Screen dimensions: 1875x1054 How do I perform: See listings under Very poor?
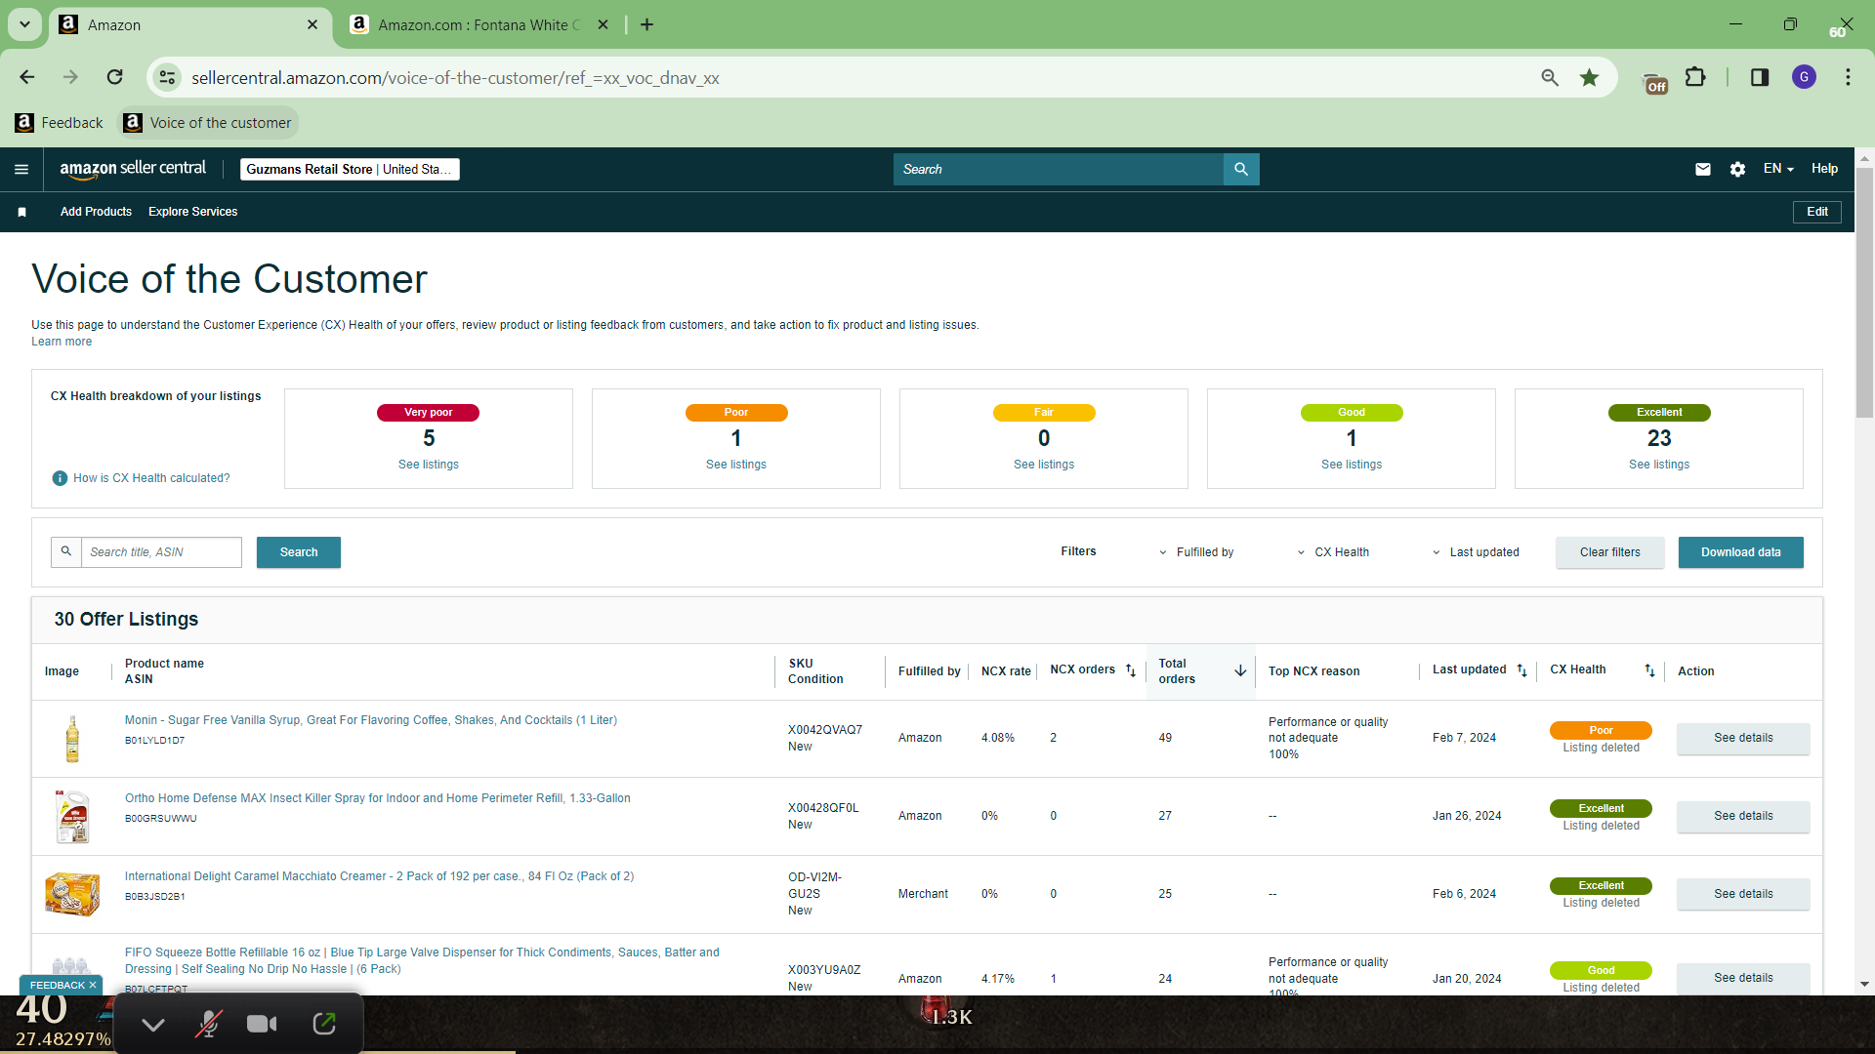pyautogui.click(x=429, y=465)
